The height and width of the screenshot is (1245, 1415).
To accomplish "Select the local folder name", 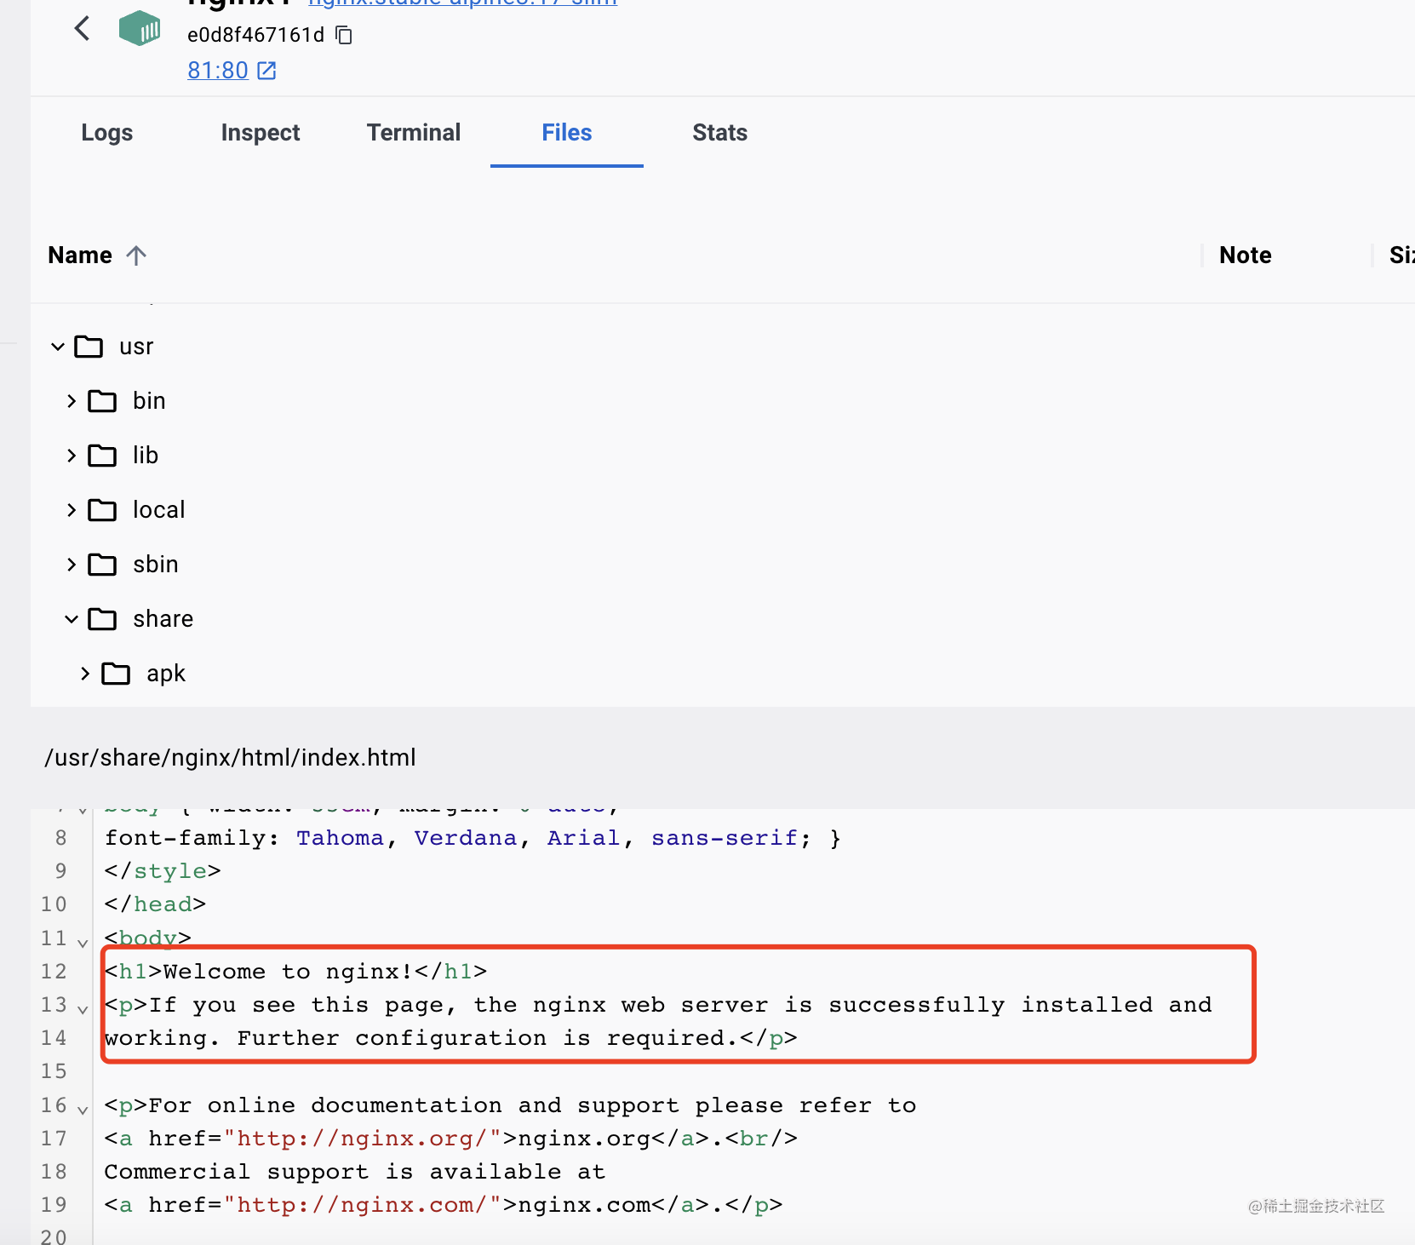I will click(159, 510).
